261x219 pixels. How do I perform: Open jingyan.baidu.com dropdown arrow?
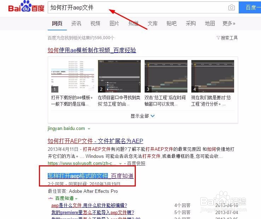click(89, 129)
